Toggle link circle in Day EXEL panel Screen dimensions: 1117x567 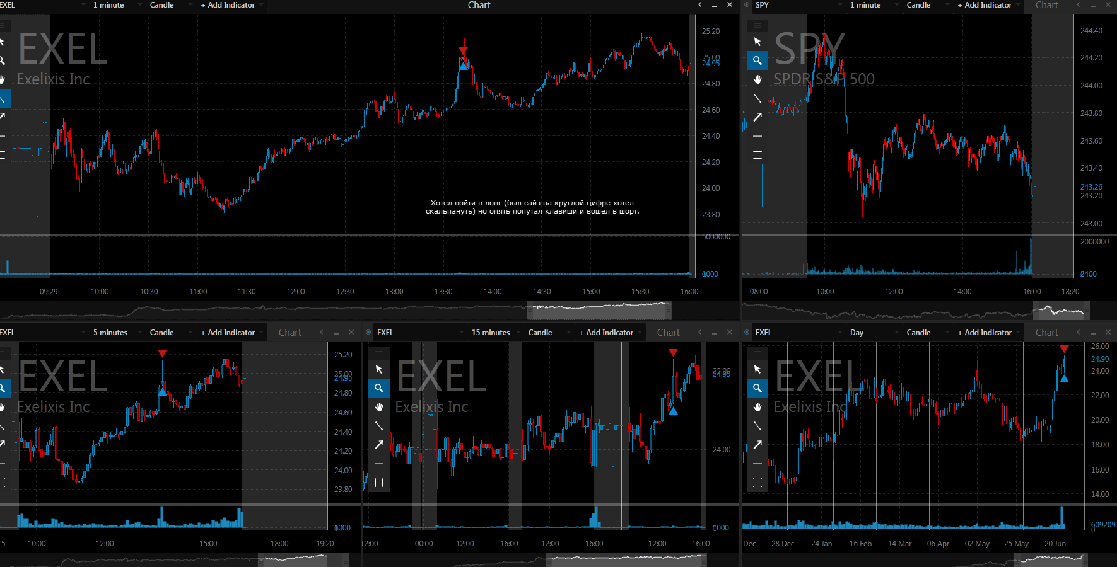(747, 333)
